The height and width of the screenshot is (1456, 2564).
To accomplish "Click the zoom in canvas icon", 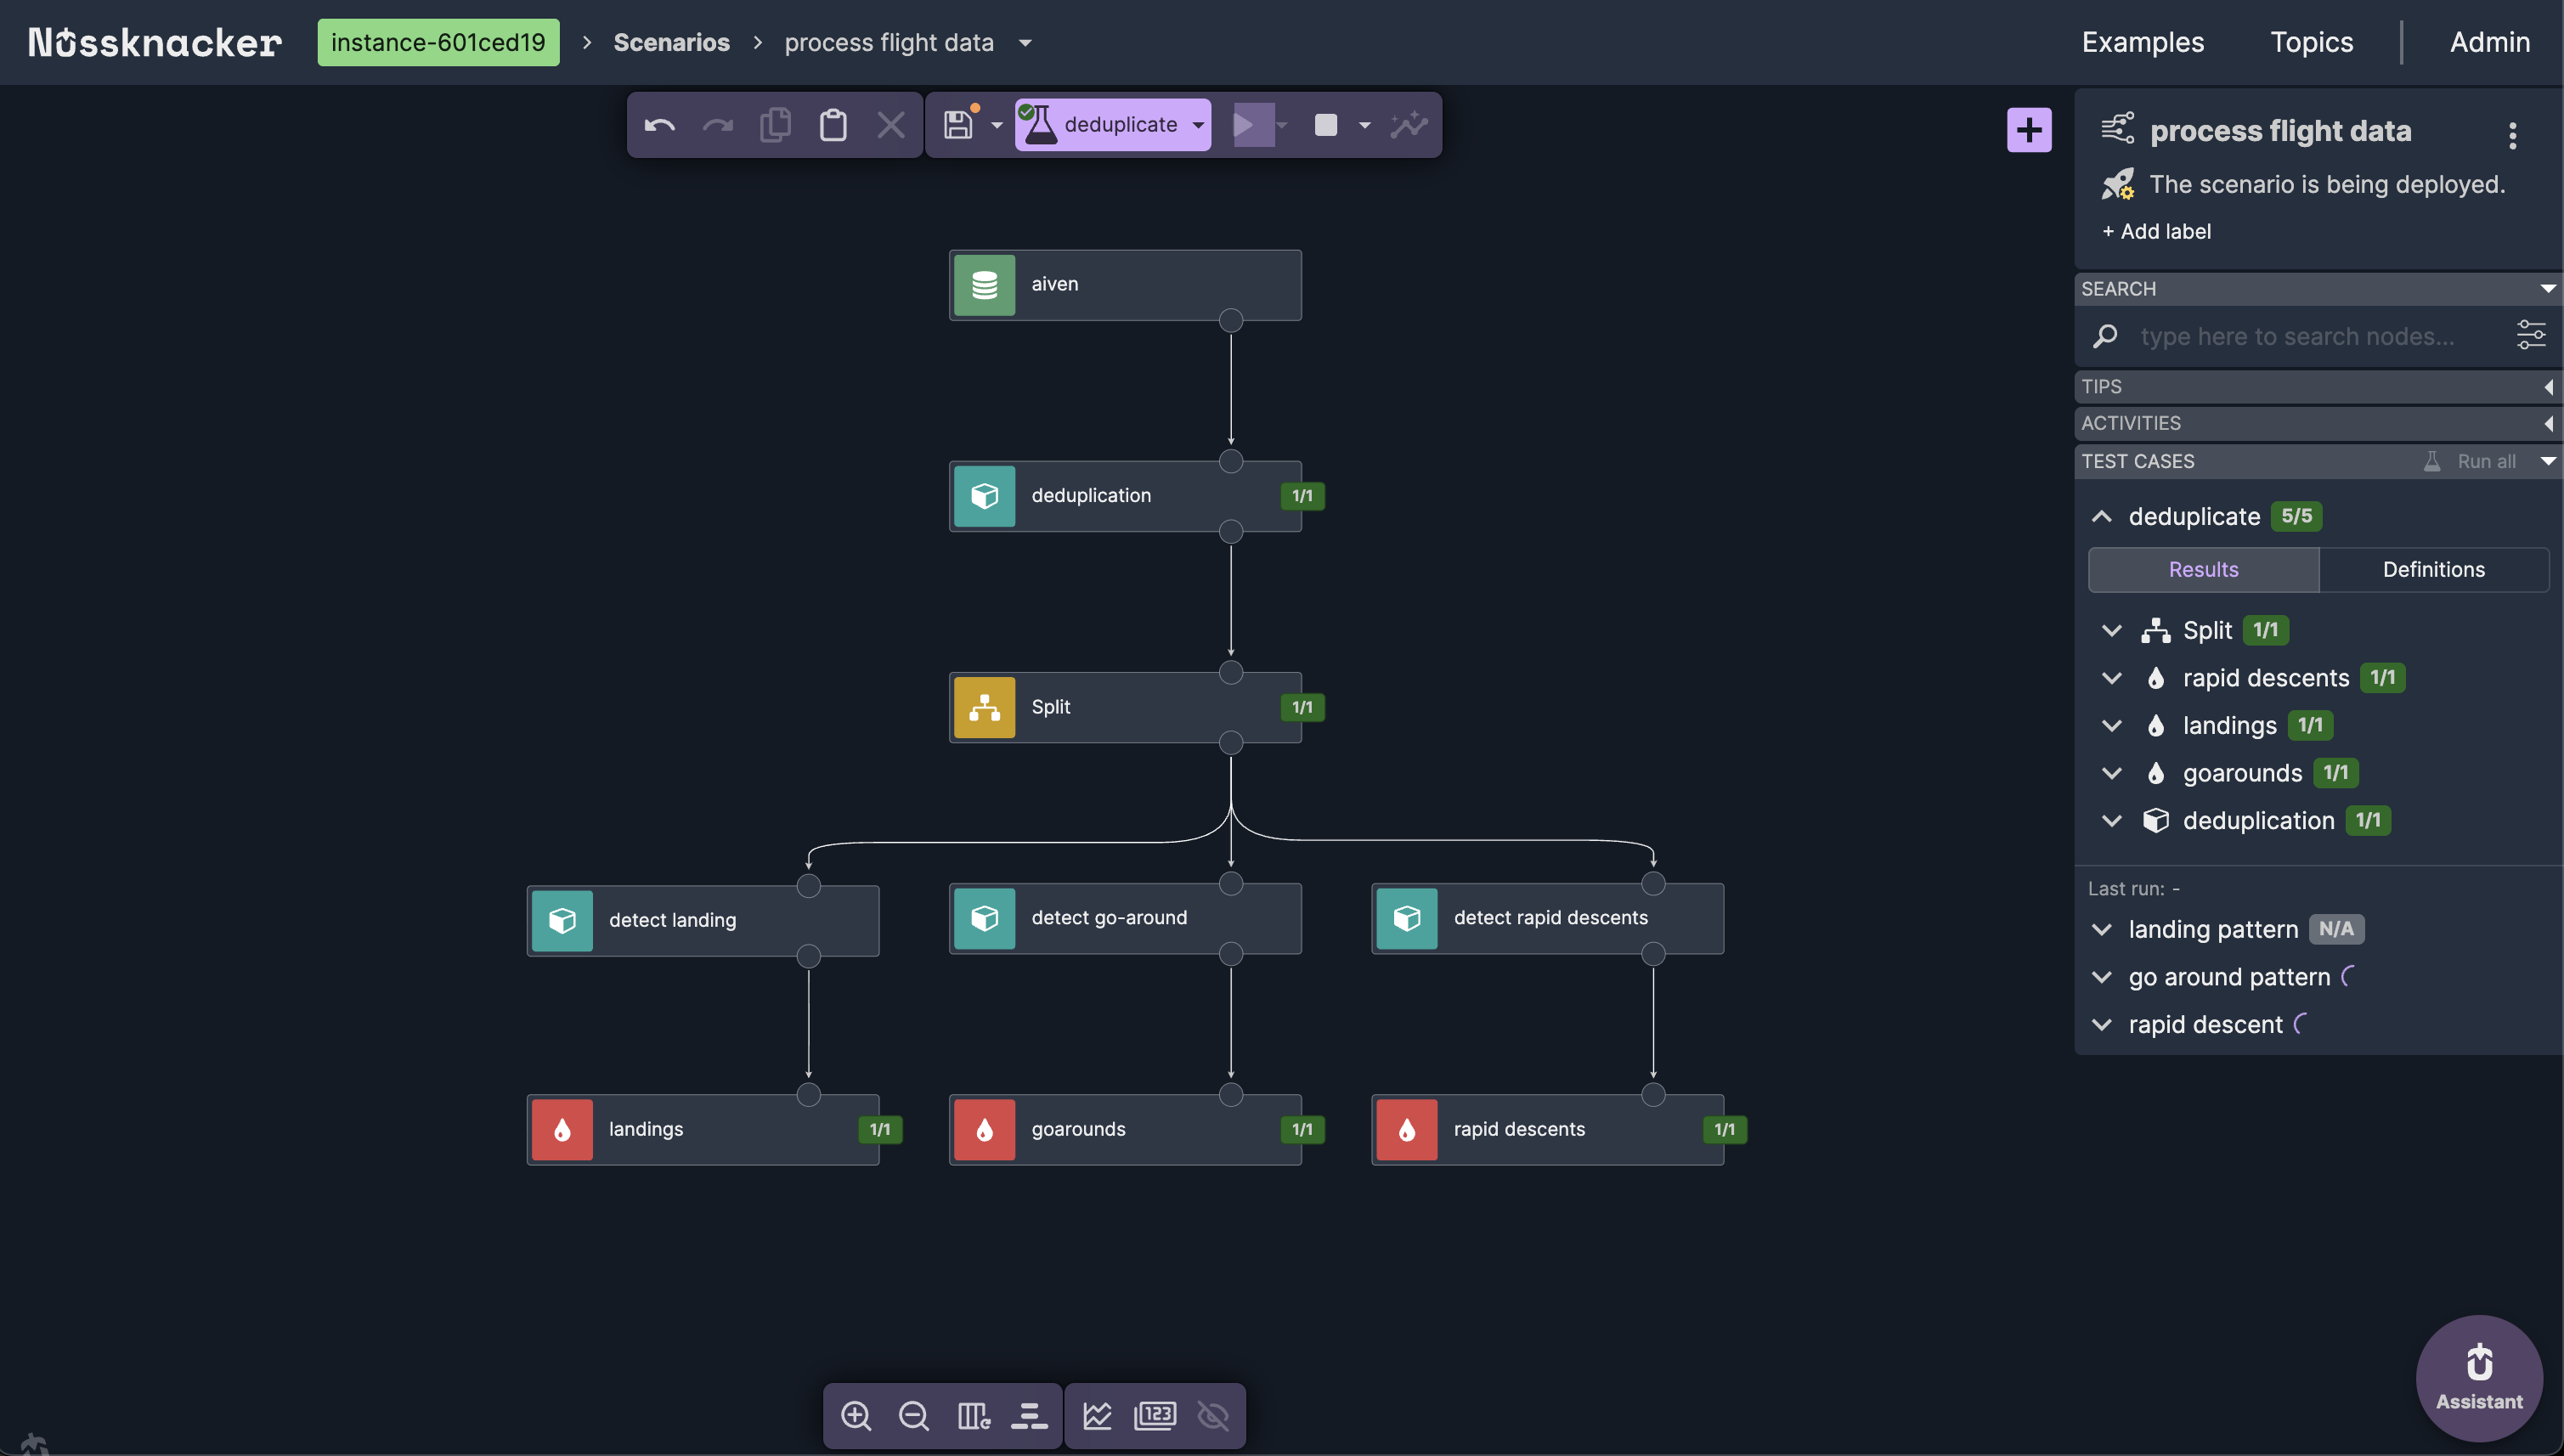I will (856, 1415).
